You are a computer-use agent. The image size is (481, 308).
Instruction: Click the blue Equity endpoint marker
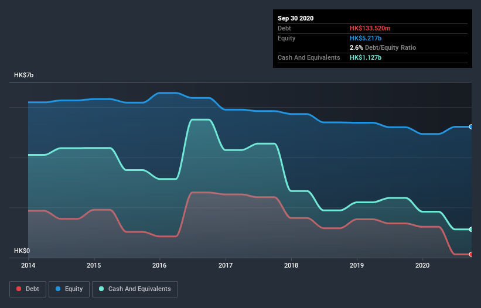(x=471, y=127)
